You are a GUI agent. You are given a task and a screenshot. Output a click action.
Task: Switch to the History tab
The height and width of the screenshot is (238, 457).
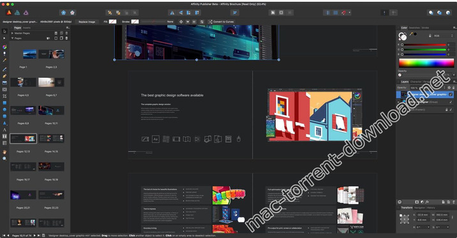click(x=431, y=208)
